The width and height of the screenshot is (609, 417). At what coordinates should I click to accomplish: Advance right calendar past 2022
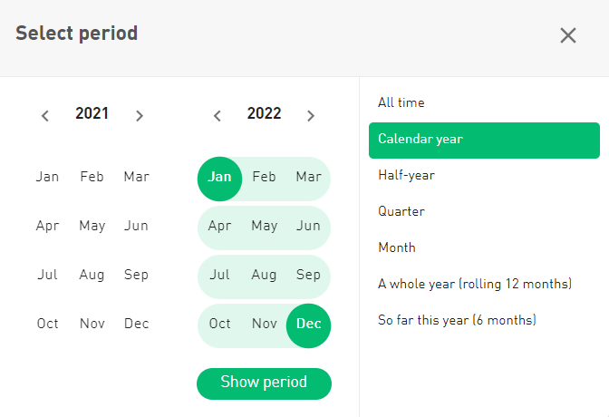click(x=310, y=115)
